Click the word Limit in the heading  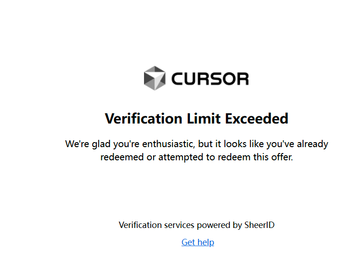(x=204, y=119)
